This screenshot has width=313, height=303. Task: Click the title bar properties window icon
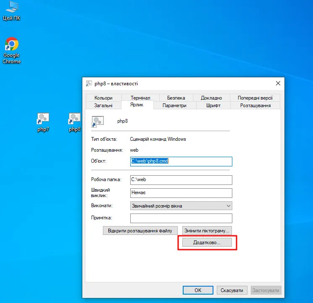(x=89, y=84)
